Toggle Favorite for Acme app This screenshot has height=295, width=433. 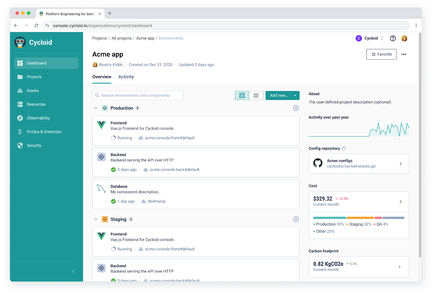coord(381,54)
